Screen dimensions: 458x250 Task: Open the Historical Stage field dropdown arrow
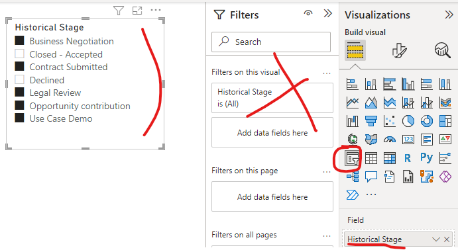click(436, 239)
